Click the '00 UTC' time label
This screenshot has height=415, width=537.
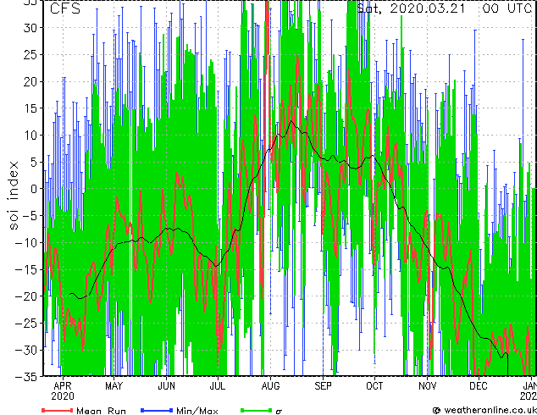point(507,8)
